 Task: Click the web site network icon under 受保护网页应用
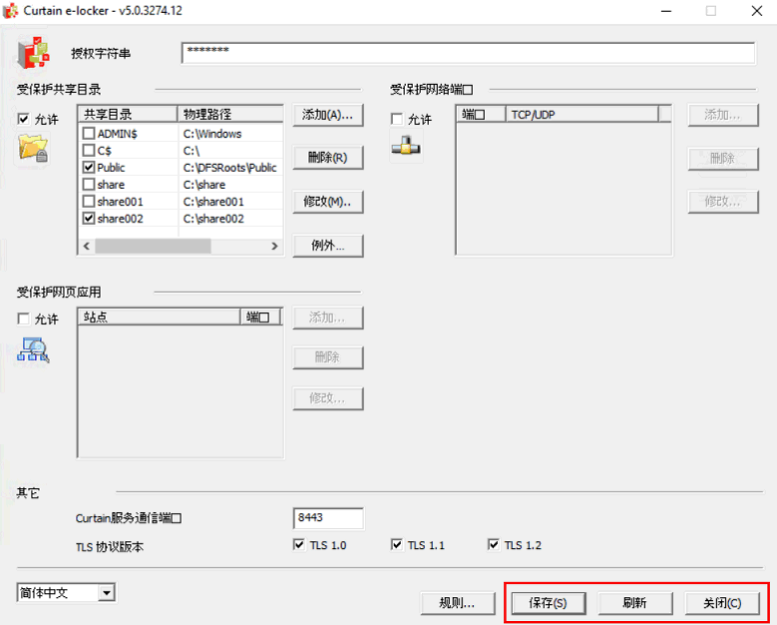point(33,349)
